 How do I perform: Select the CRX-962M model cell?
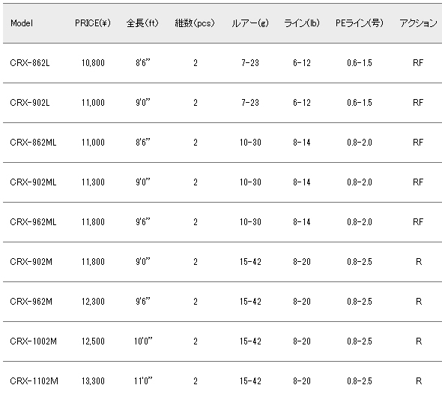pos(31,302)
